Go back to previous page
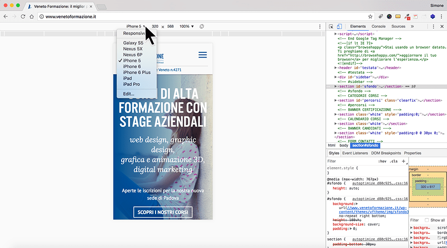447x248 pixels. (x=6, y=17)
